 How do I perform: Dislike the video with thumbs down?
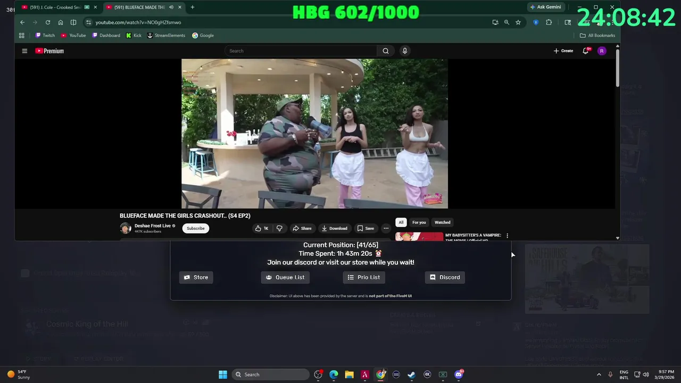coord(279,228)
